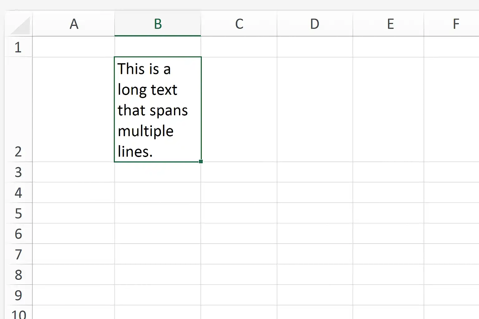Click the Select All corner triangle
The image size is (479, 319).
coord(21,25)
